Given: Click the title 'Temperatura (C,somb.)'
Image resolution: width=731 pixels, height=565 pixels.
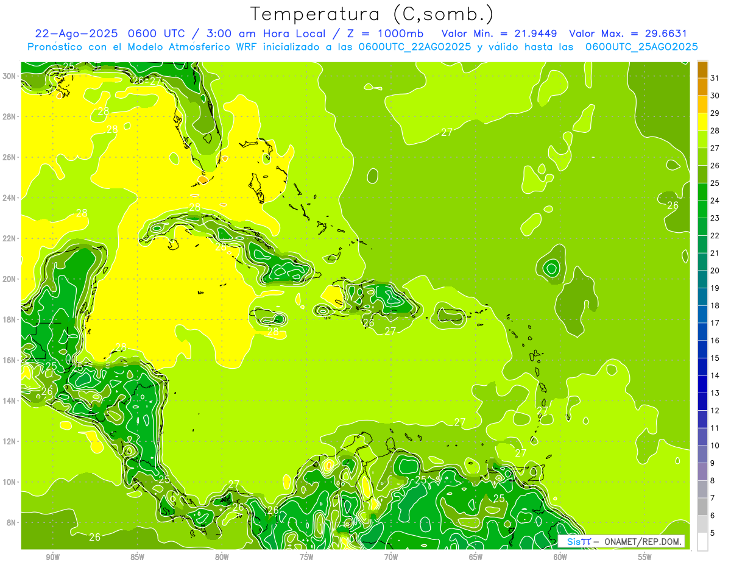Looking at the screenshot, I should 372,14.
